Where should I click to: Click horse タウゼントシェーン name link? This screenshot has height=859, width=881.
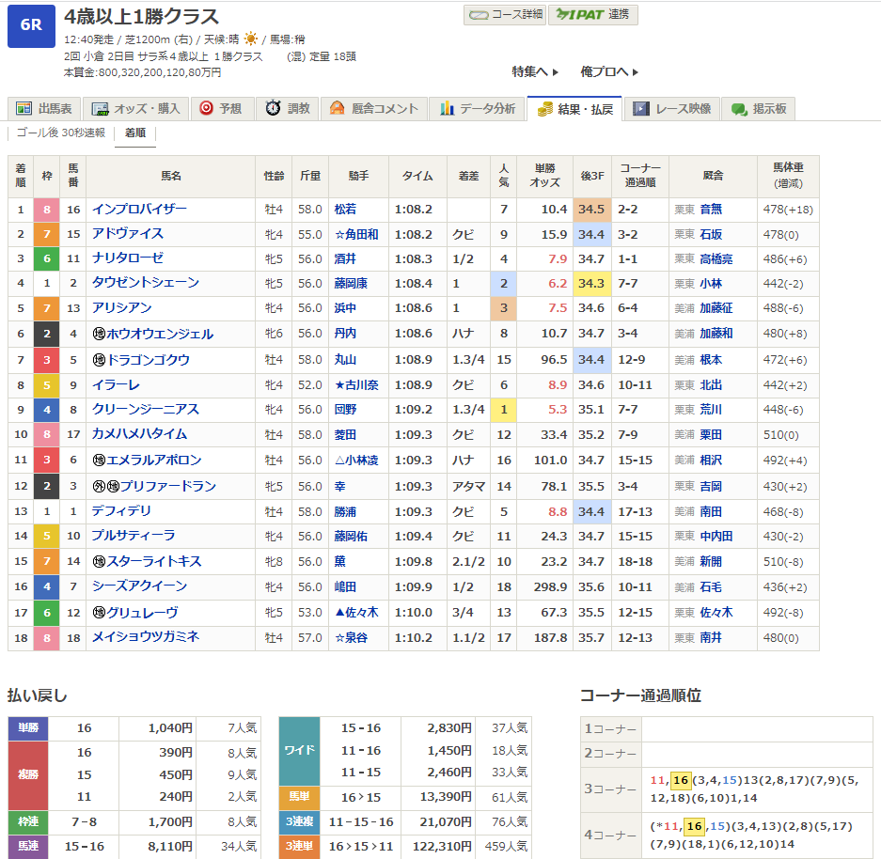click(145, 283)
